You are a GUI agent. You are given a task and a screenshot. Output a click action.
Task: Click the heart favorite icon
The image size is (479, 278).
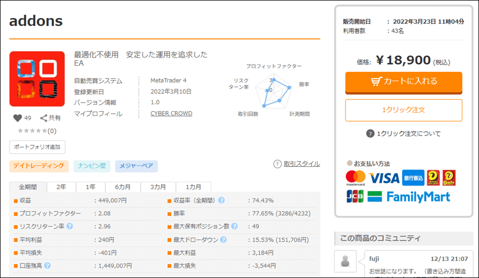point(18,118)
